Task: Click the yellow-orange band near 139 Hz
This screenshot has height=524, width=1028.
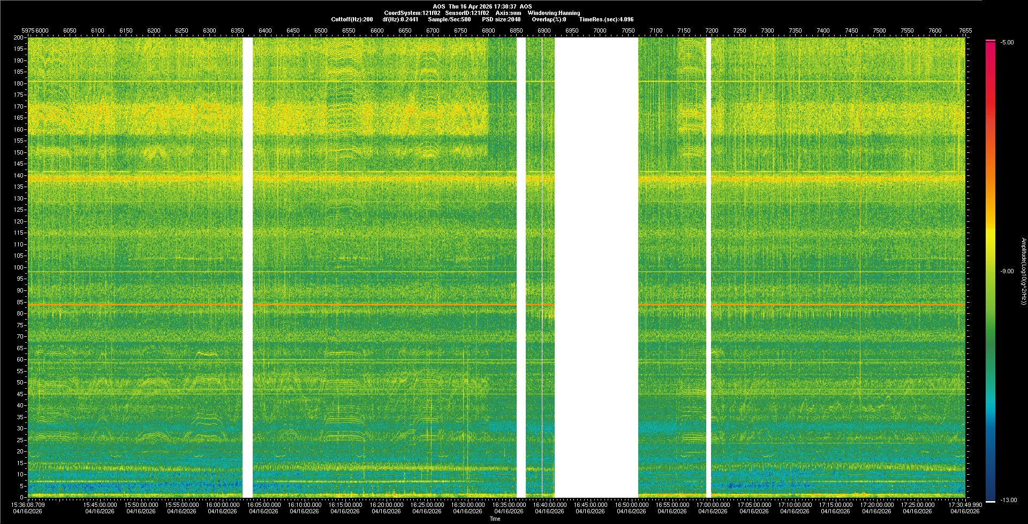Action: tap(375, 178)
